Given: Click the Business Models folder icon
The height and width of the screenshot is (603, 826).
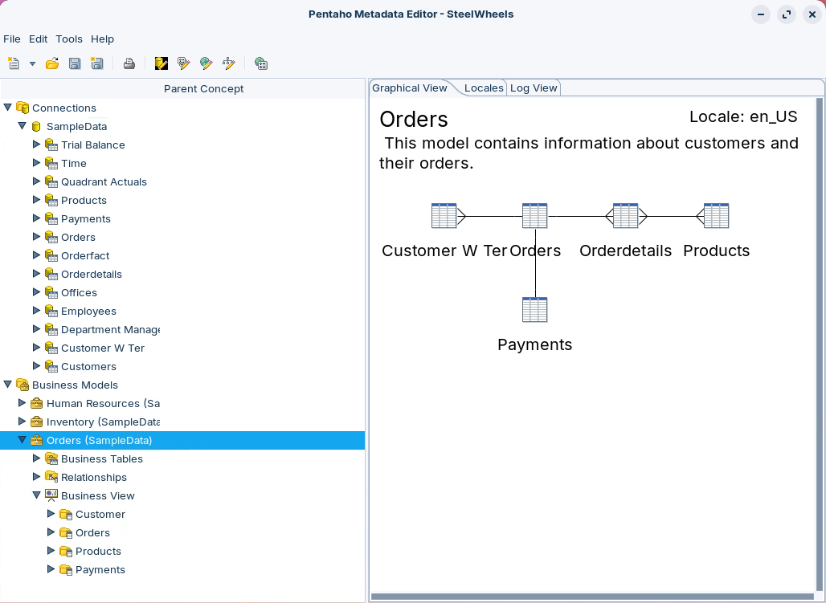Looking at the screenshot, I should pyautogui.click(x=22, y=385).
